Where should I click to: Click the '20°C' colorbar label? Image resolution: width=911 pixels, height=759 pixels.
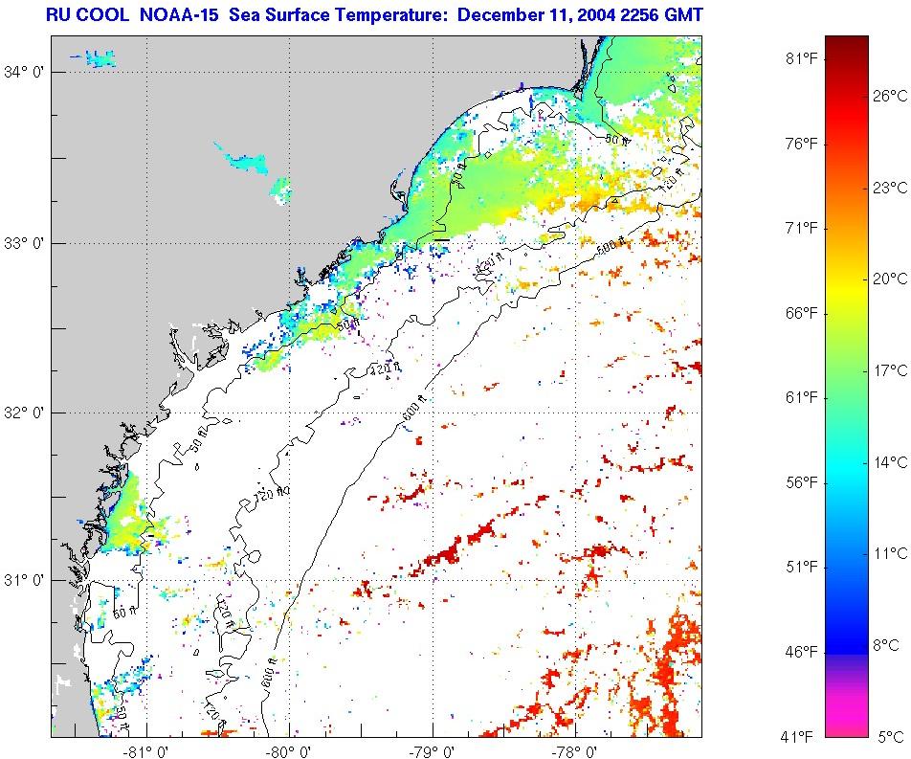point(890,279)
